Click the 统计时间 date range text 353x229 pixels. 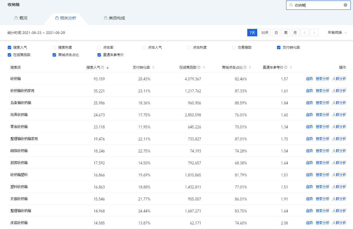click(36, 33)
